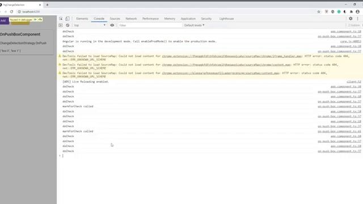Click the dark moon extension icon
Image resolution: width=363 pixels, height=204 pixels.
[345, 11]
